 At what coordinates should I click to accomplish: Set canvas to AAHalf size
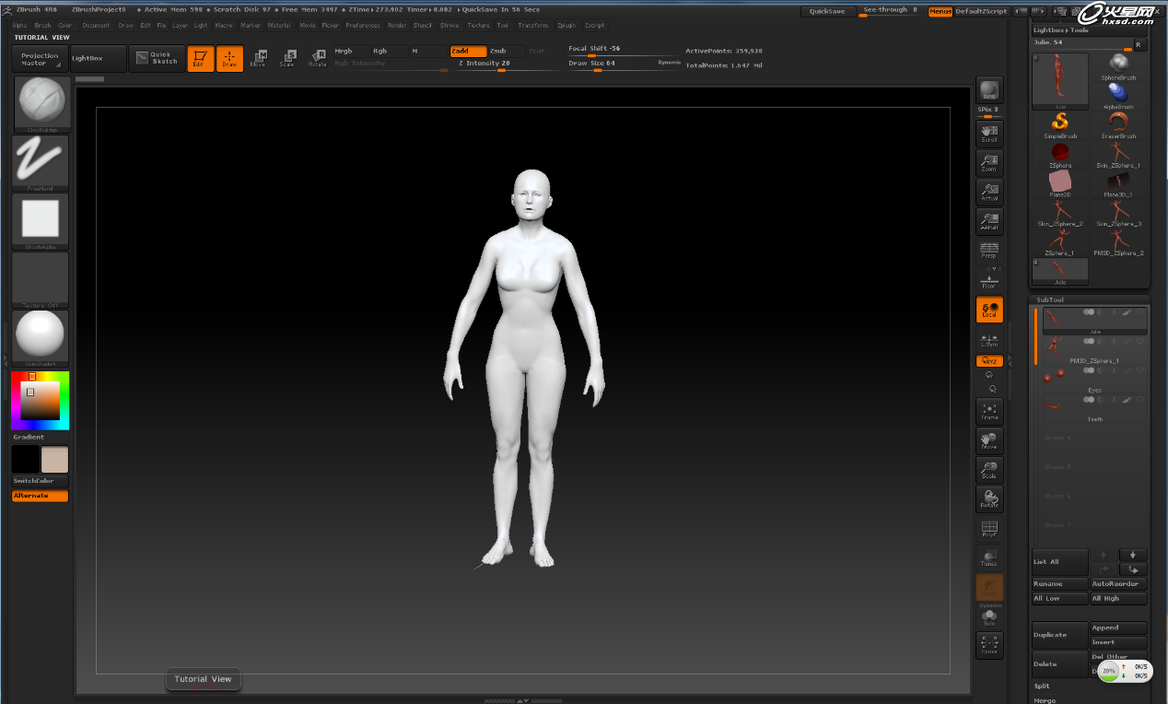point(989,222)
